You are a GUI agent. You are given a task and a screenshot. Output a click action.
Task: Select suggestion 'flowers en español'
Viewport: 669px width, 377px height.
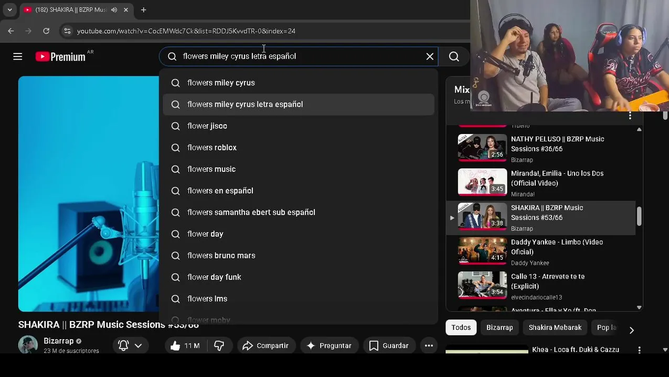point(299,191)
